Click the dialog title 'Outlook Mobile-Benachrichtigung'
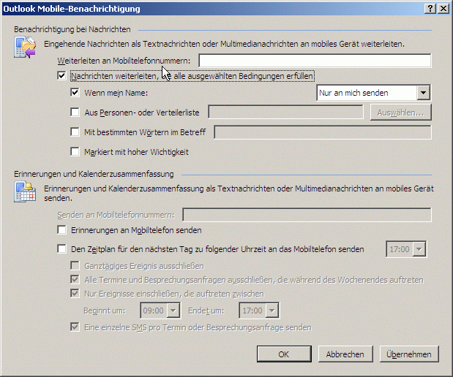Image resolution: width=453 pixels, height=377 pixels. (72, 9)
